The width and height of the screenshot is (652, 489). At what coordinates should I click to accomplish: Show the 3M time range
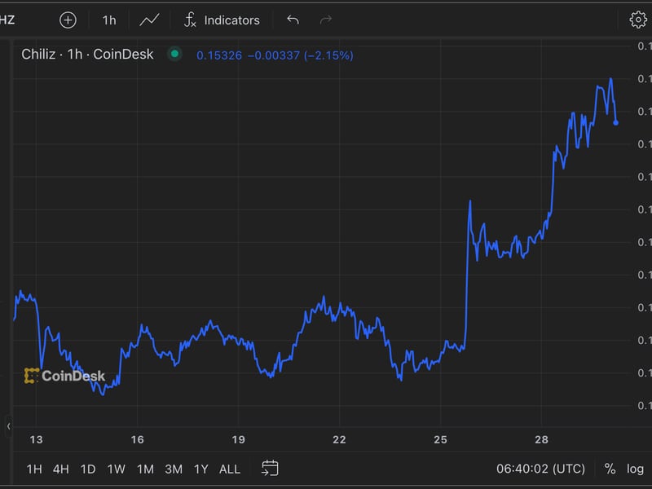tap(173, 469)
